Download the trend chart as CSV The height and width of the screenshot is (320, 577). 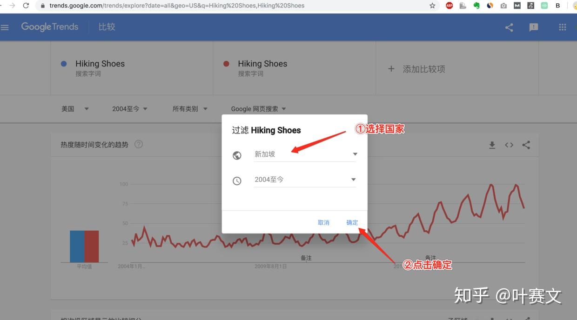click(x=492, y=145)
